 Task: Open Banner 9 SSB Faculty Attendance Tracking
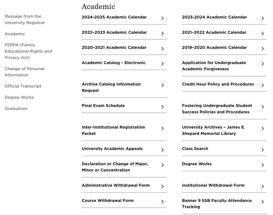coord(217,204)
